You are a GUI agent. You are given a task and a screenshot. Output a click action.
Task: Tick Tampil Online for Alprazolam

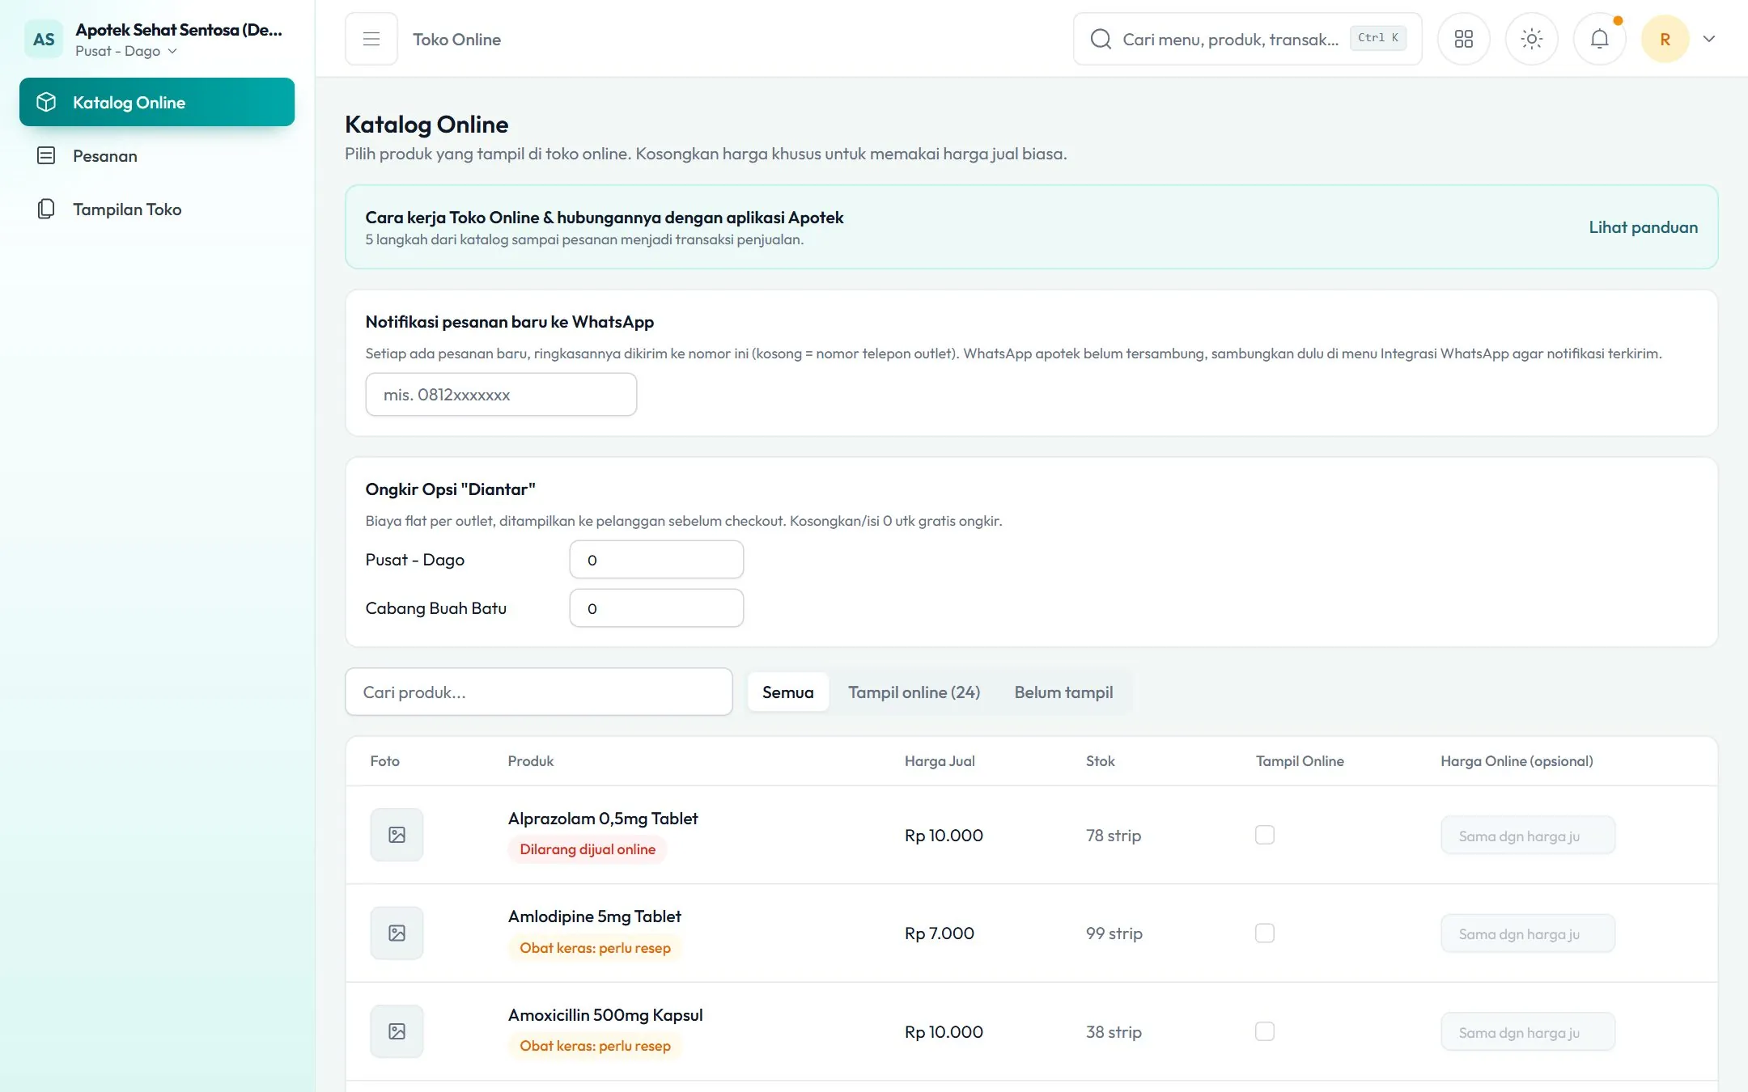coord(1265,835)
